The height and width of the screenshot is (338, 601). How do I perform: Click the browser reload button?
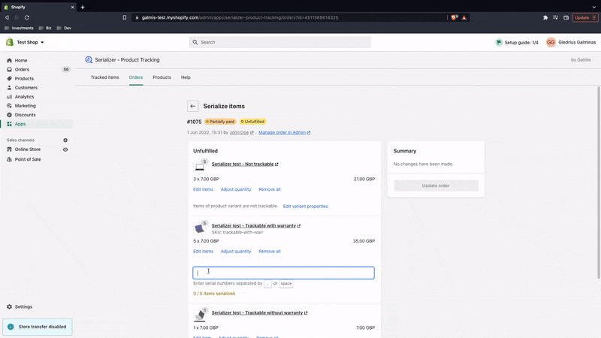27,17
